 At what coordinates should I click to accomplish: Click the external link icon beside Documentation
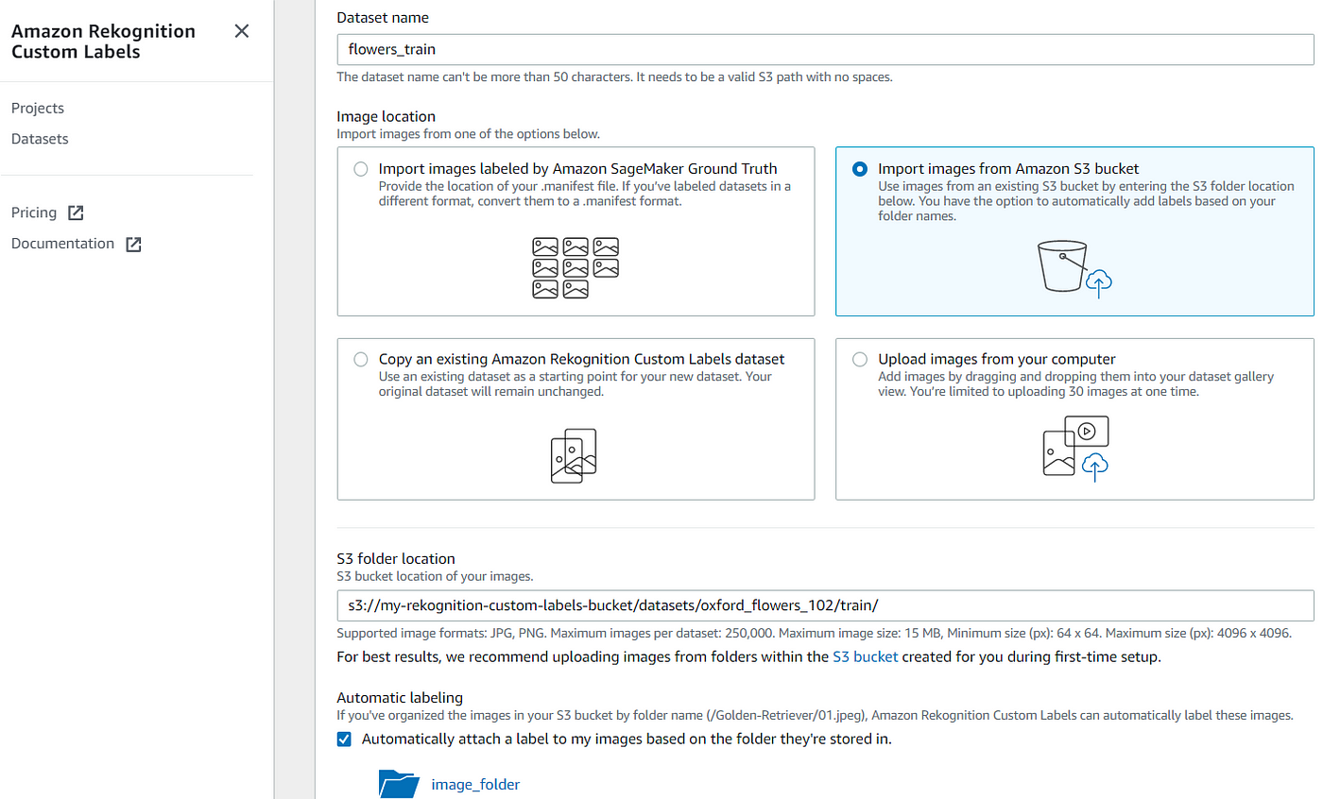click(x=134, y=244)
